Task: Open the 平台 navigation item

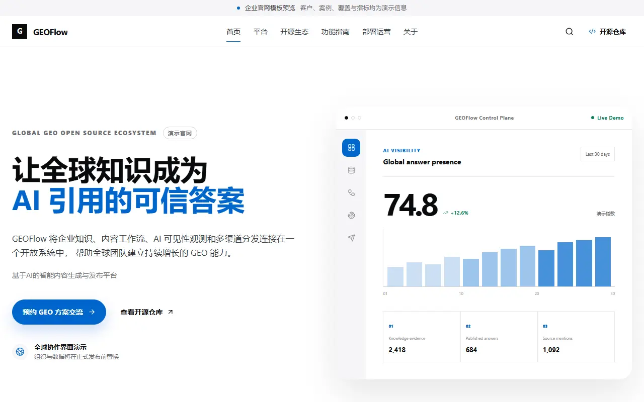Action: pos(260,32)
